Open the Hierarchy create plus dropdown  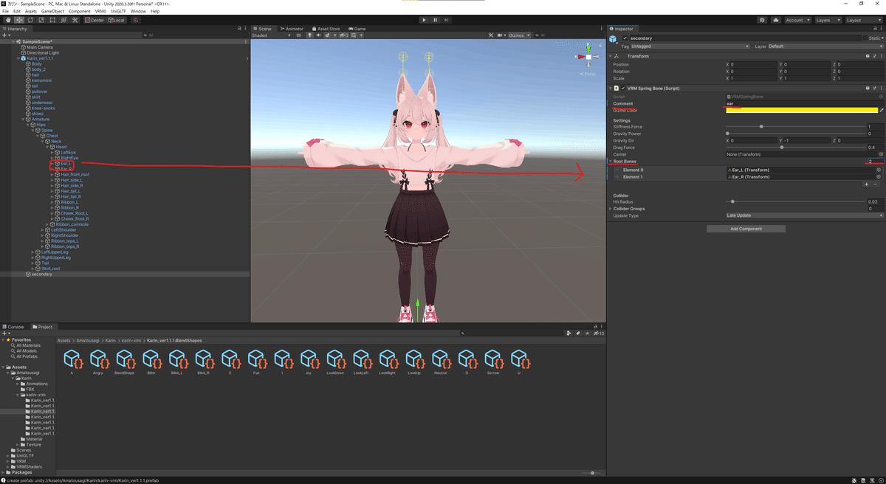[6, 35]
